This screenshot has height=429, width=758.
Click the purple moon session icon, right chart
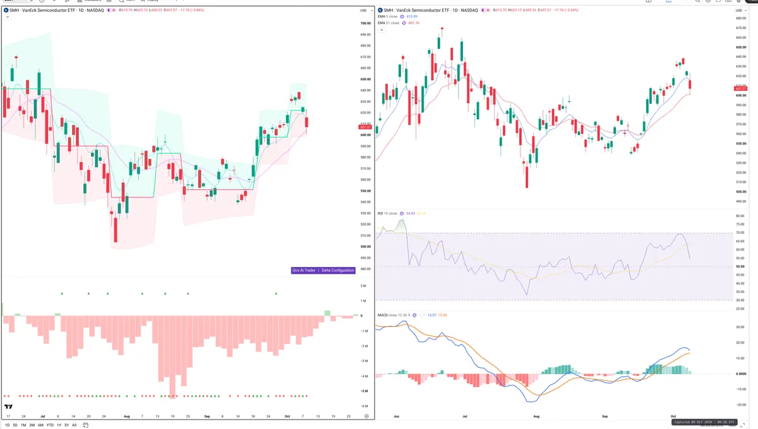pos(483,11)
